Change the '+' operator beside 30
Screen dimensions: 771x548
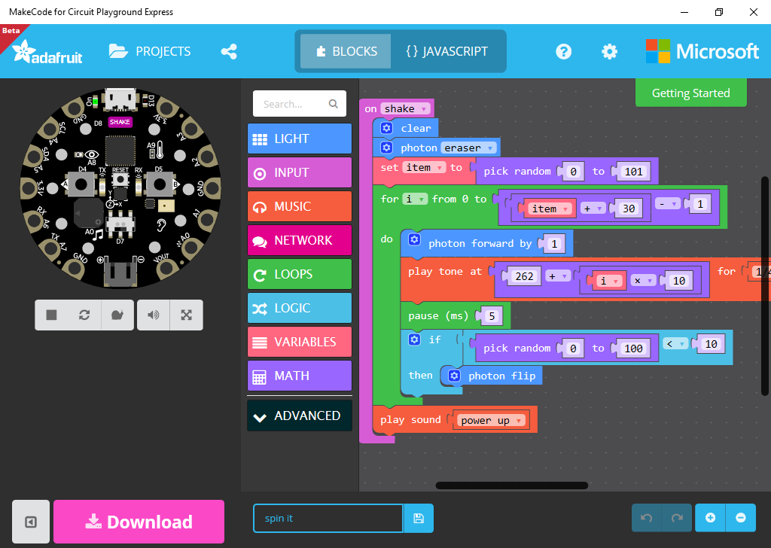[x=593, y=209]
